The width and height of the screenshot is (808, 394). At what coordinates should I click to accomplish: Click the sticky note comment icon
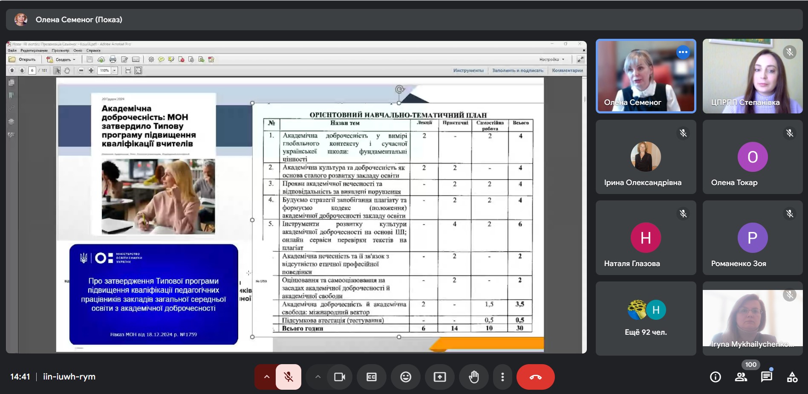[161, 59]
